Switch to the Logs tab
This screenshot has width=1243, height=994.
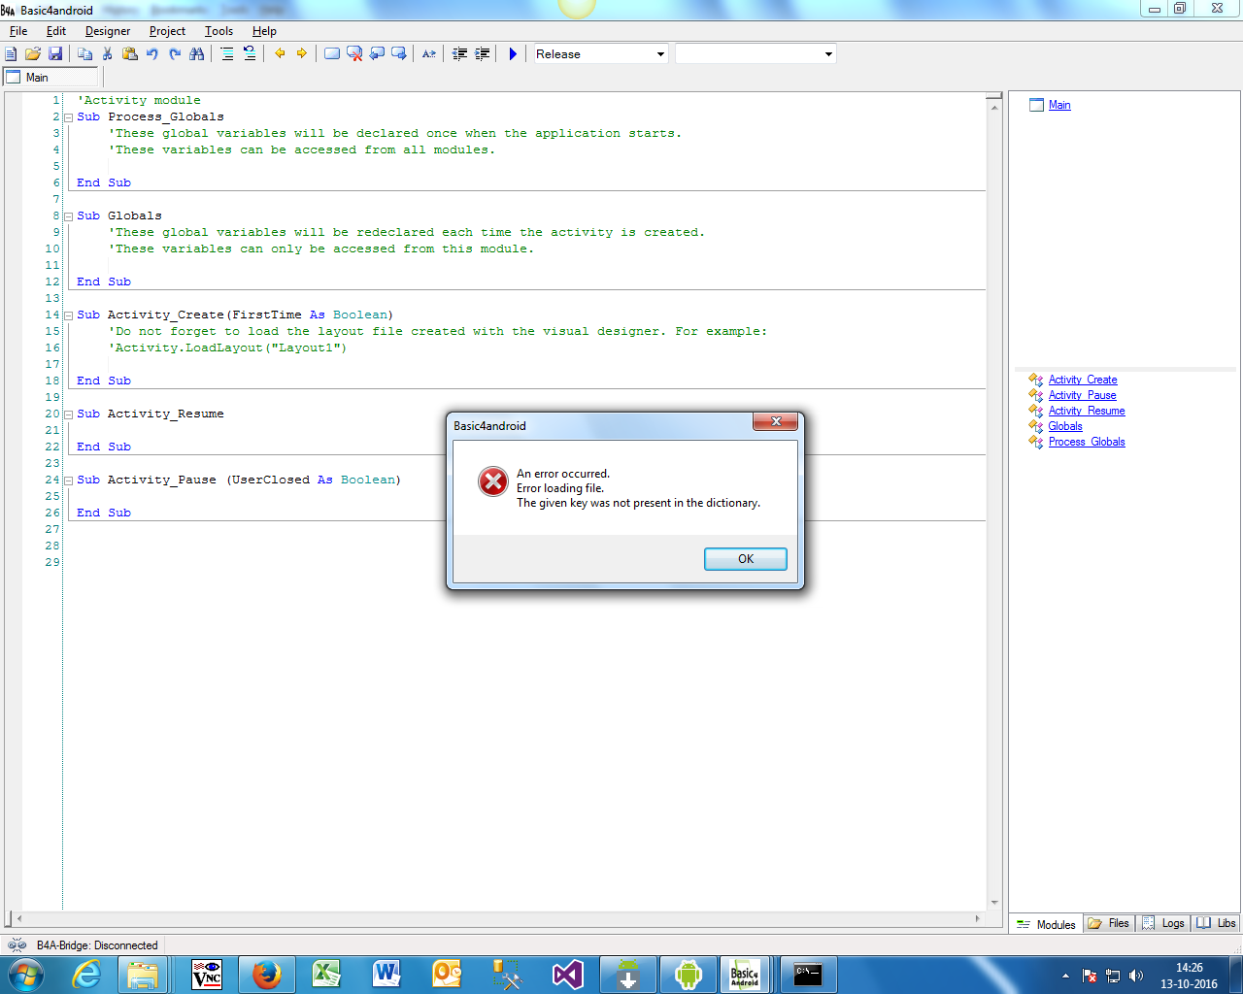(1163, 924)
